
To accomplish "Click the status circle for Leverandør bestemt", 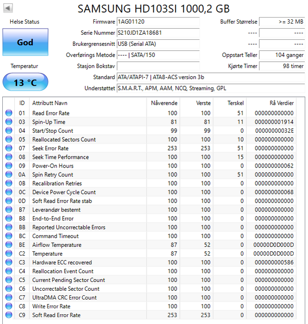I will [x=9, y=210].
